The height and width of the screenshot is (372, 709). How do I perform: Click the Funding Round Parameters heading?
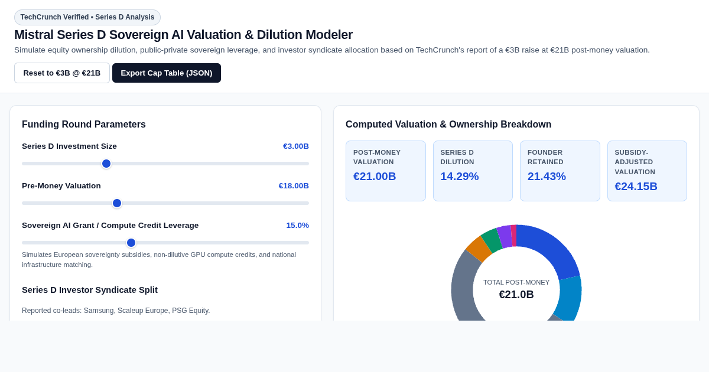click(84, 125)
